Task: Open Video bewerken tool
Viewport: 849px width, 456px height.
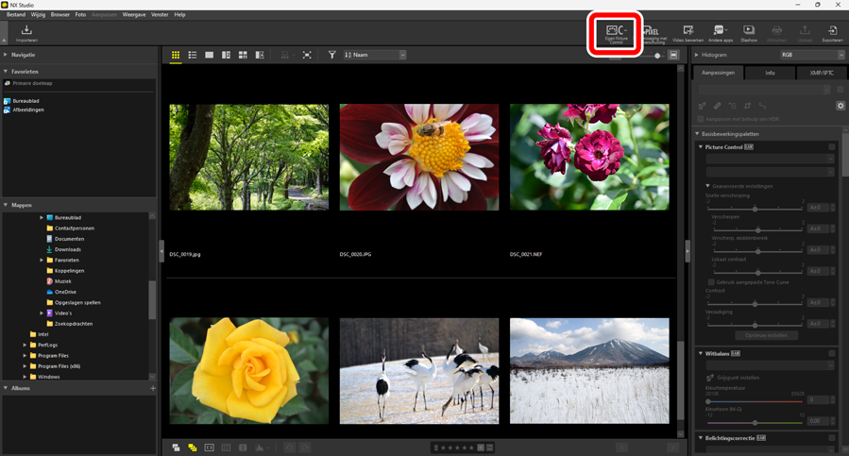Action: point(688,34)
